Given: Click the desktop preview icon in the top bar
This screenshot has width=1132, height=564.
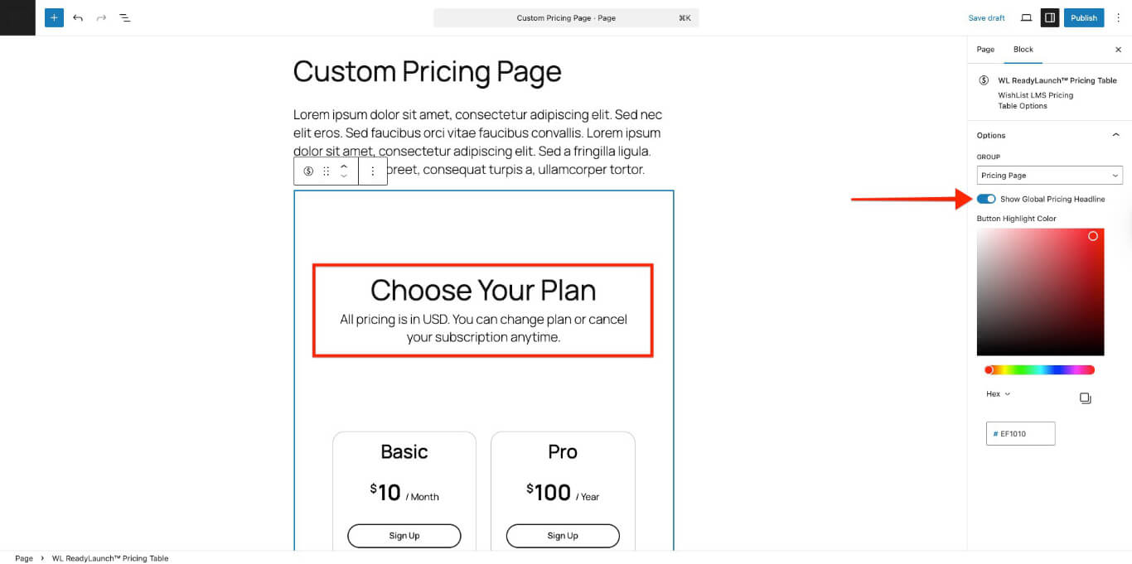Looking at the screenshot, I should coord(1025,17).
